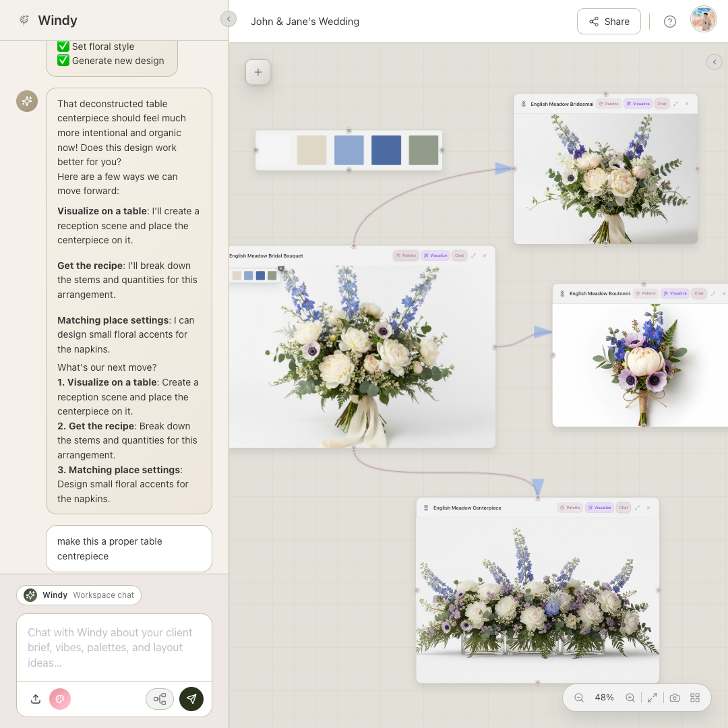Viewport: 728px width, 728px height.
Task: Open the grid layout icon in zoom bar
Action: 695,698
